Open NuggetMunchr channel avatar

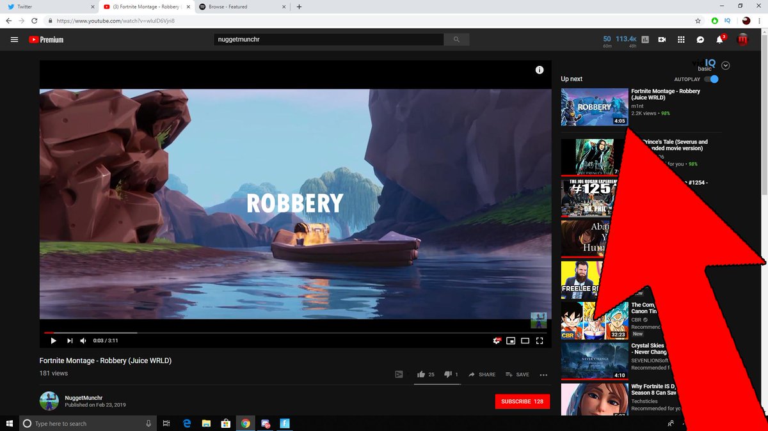[49, 402]
